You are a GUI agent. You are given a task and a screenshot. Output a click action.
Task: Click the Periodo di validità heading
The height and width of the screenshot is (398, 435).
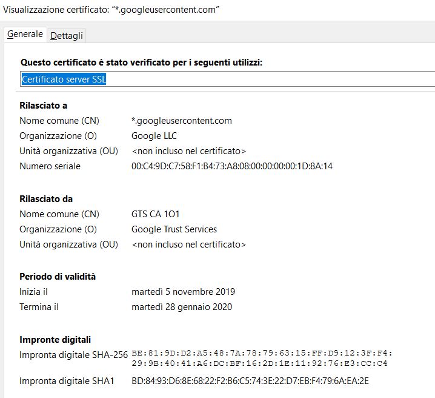point(58,277)
